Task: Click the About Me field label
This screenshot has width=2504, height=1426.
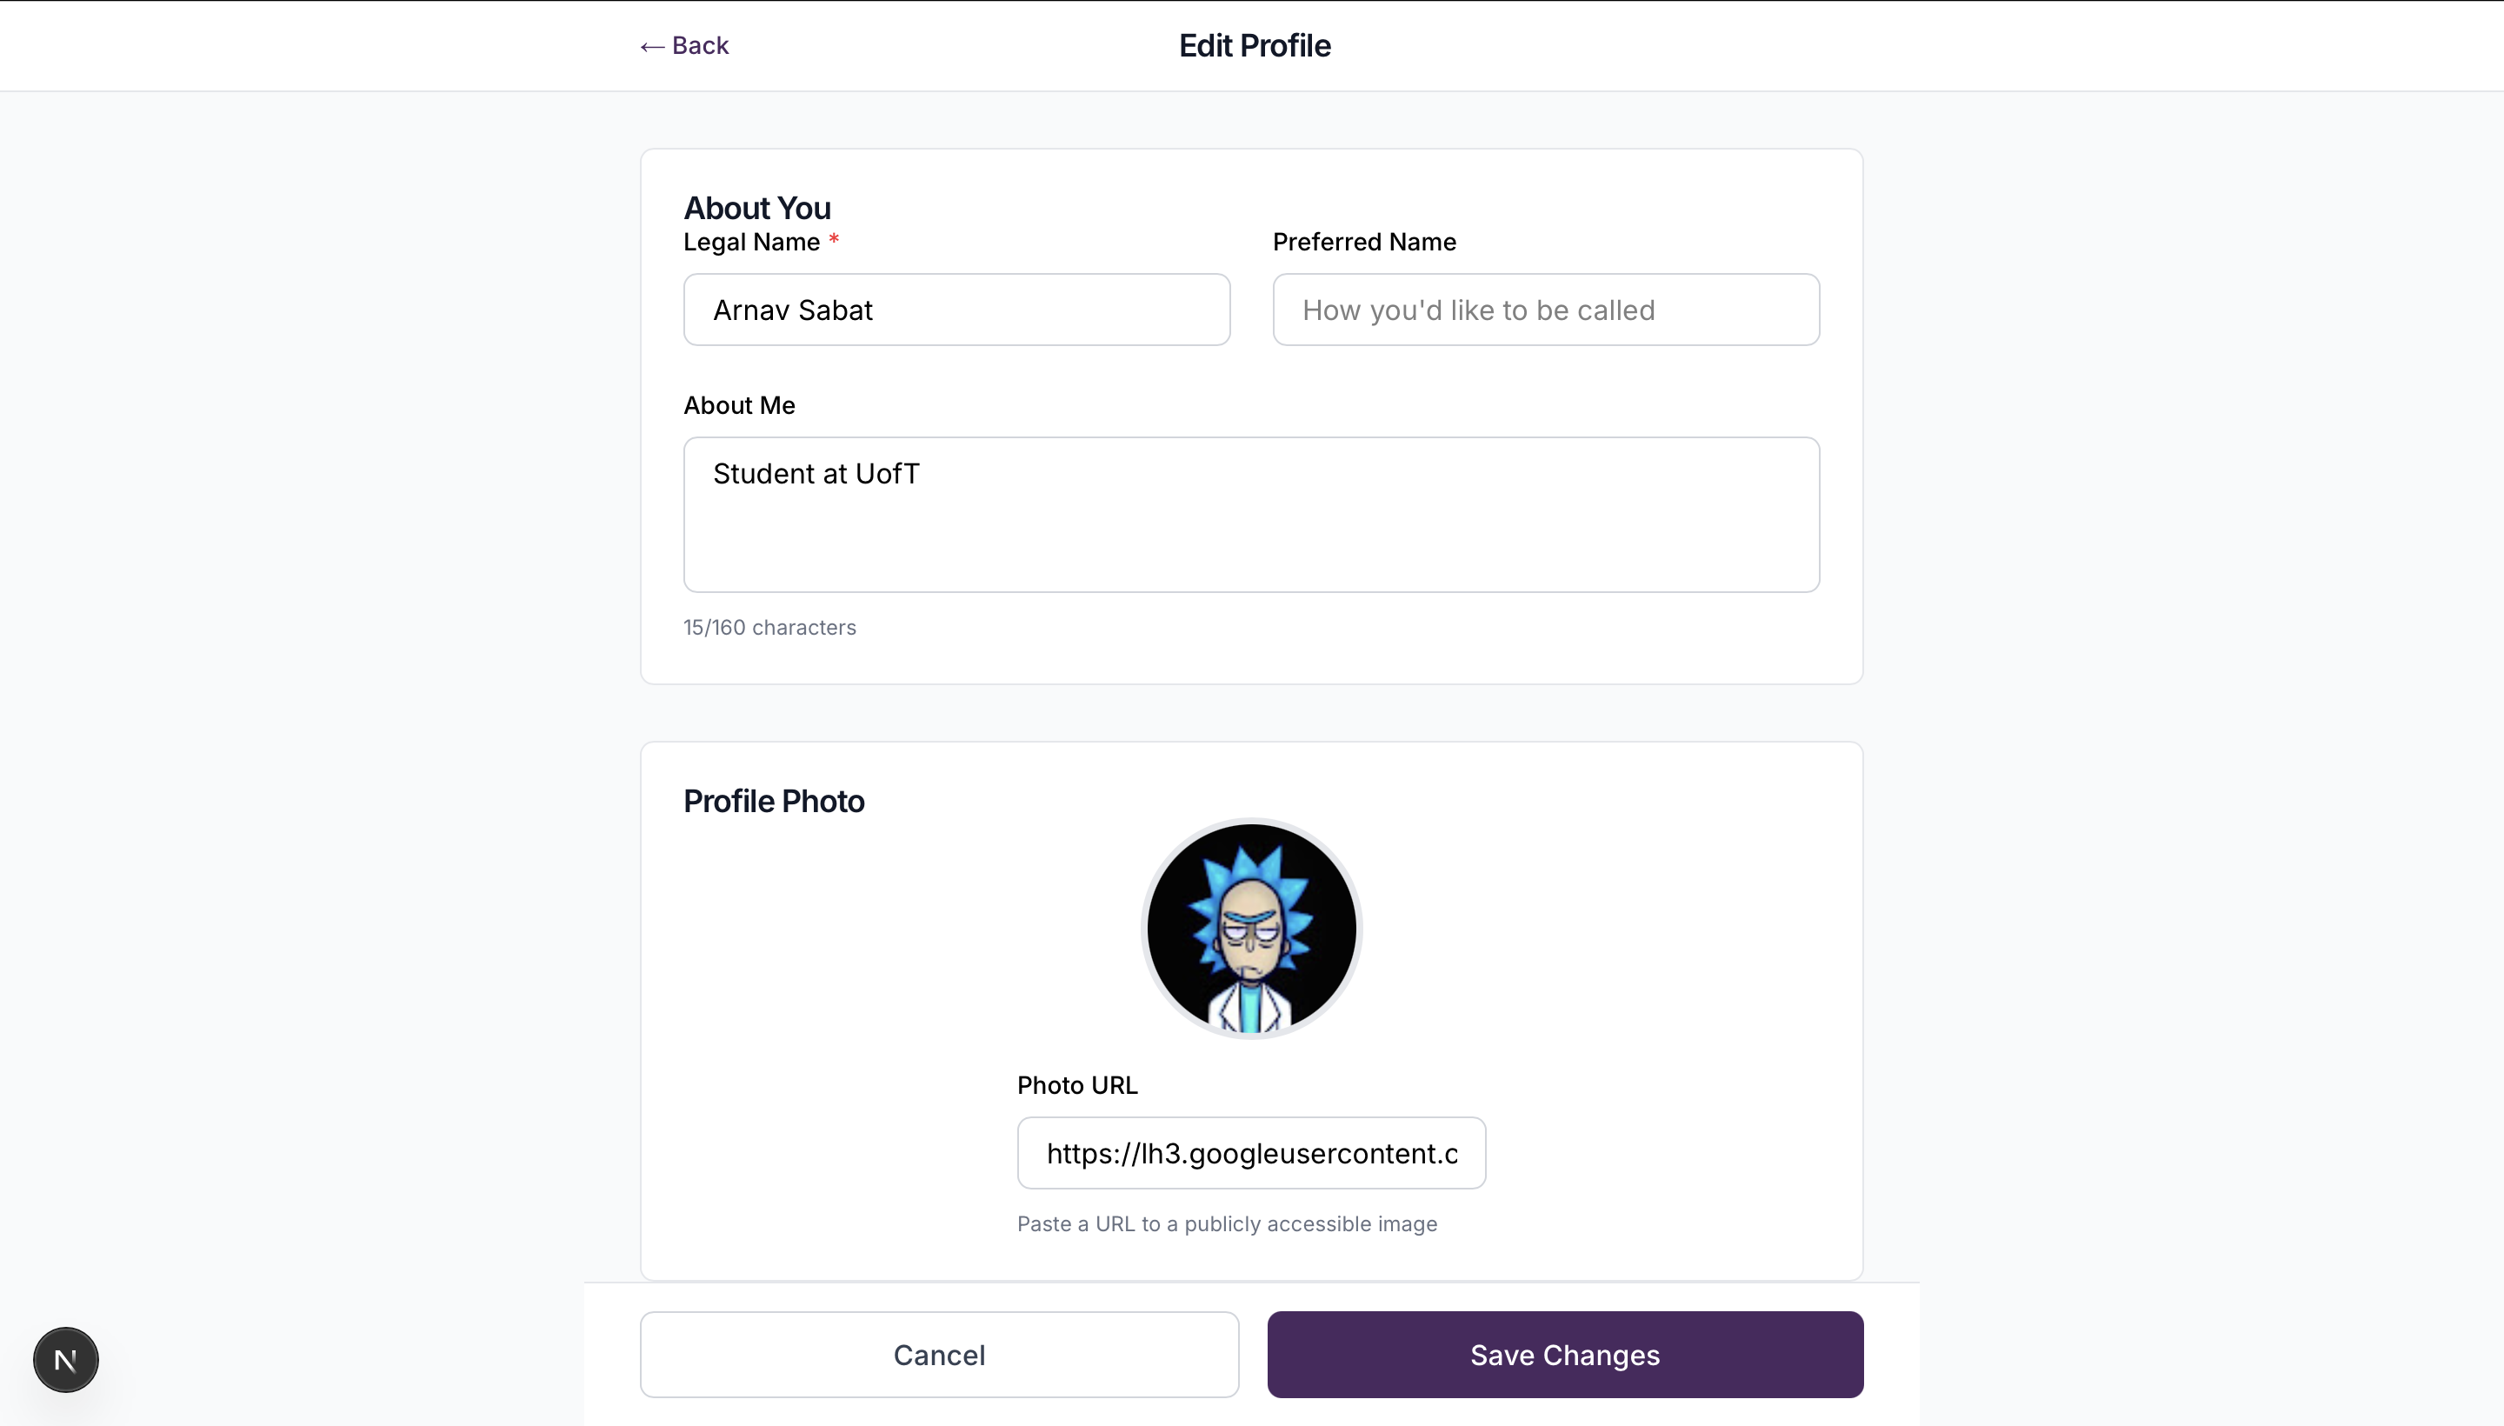Action: 738,405
